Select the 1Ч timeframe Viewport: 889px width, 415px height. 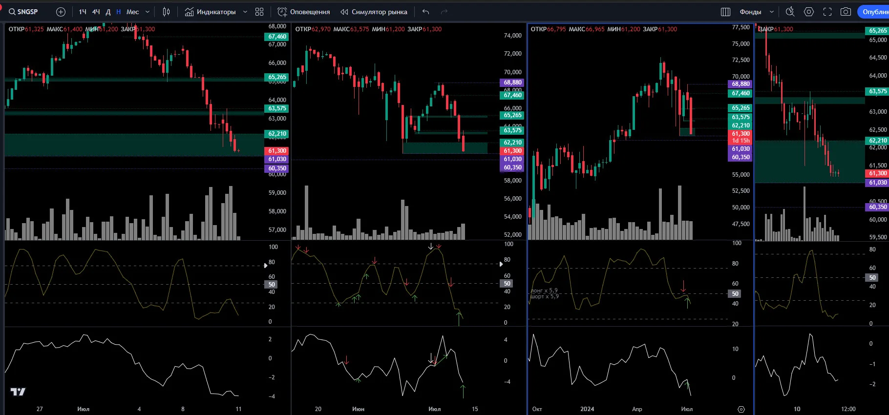pyautogui.click(x=83, y=12)
